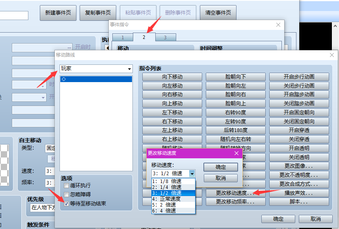Add the 向左移动 command
This screenshot has height=229, width=339.
point(172,86)
